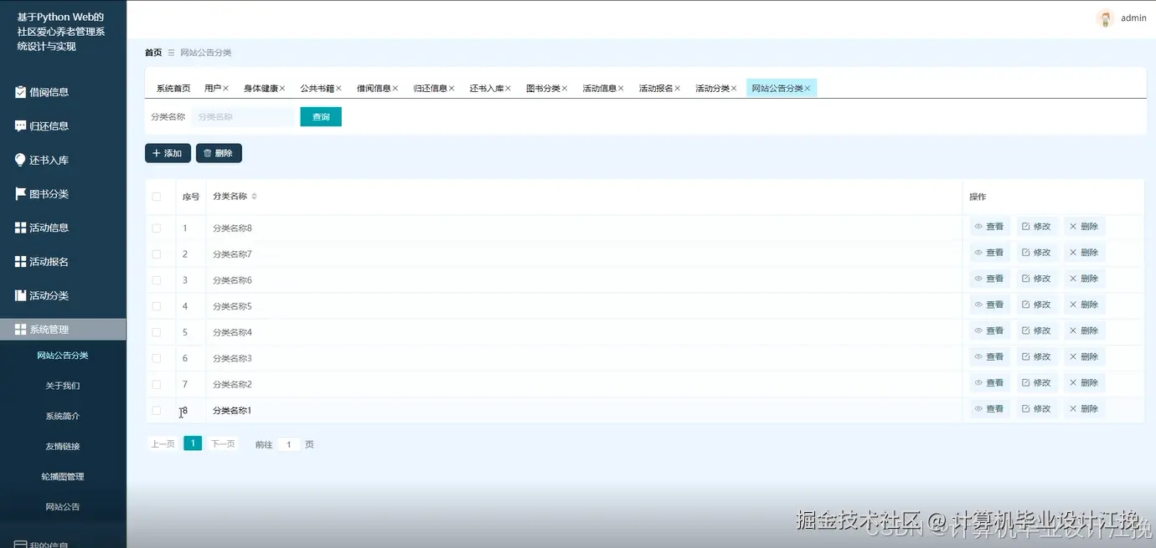View details of 分类名称8 with 查看
This screenshot has width=1156, height=548.
989,227
